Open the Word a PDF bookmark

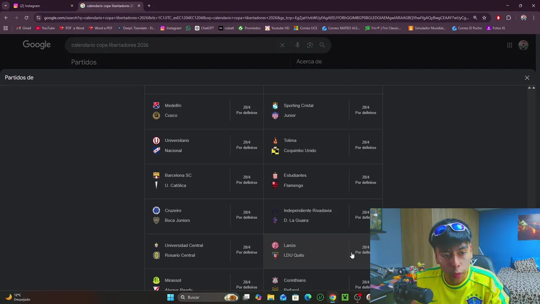[x=100, y=28]
